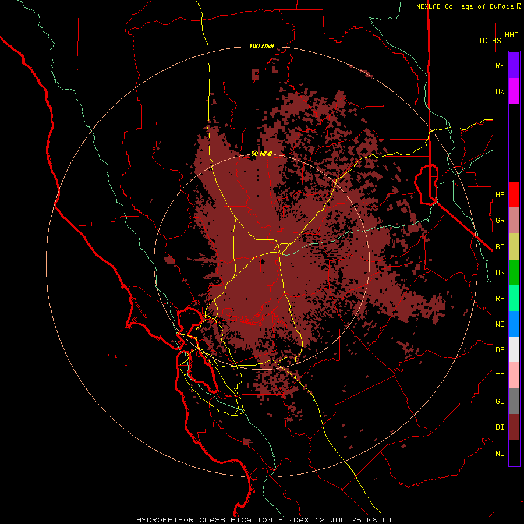Choose the WS blue legend swatch
Screen dimensions: 524x524
pyautogui.click(x=514, y=324)
